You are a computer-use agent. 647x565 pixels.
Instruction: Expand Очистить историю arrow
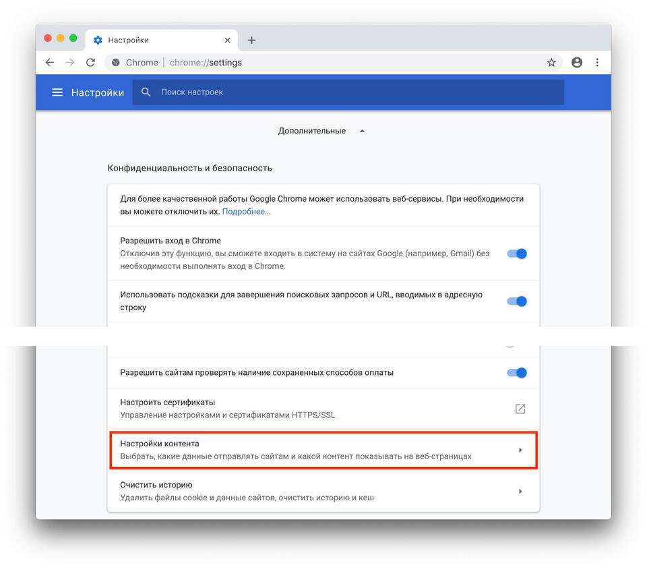[x=520, y=491]
